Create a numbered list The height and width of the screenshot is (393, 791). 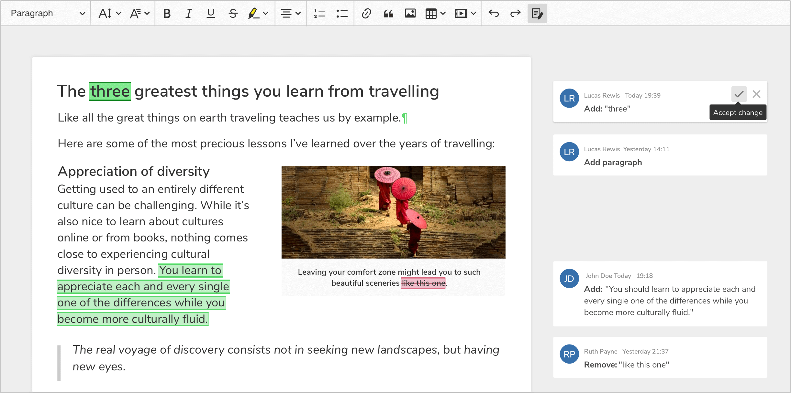pyautogui.click(x=319, y=13)
